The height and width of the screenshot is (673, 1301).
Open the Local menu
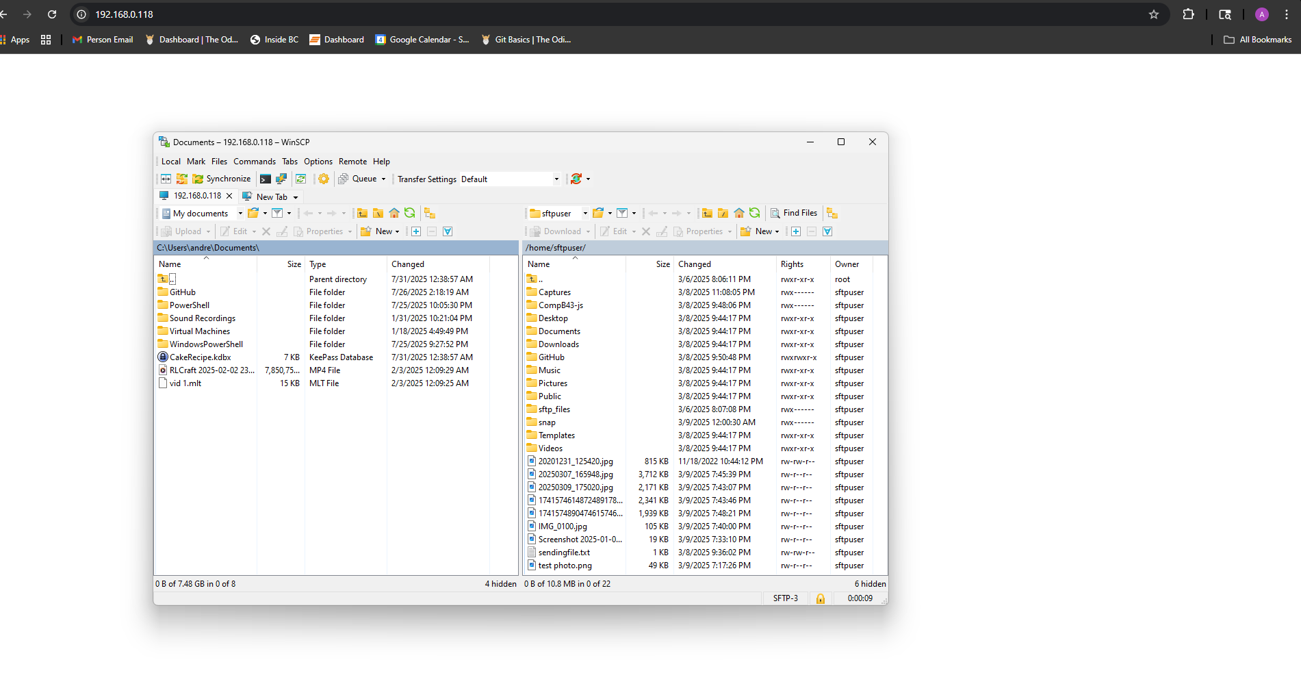click(x=171, y=162)
